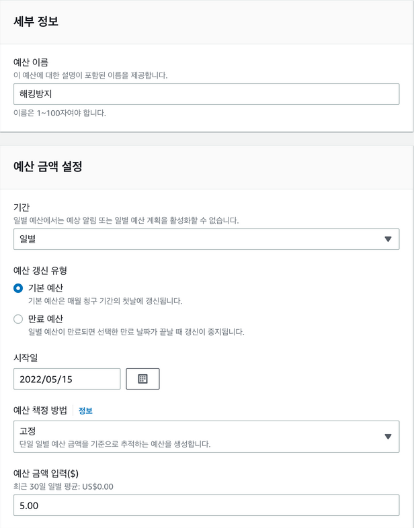
Task: Click the 이름은 1~100자여야 합니다 hint text
Action: [x=60, y=113]
